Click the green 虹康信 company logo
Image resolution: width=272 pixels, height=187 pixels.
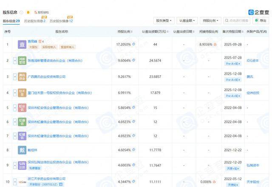[22, 122]
